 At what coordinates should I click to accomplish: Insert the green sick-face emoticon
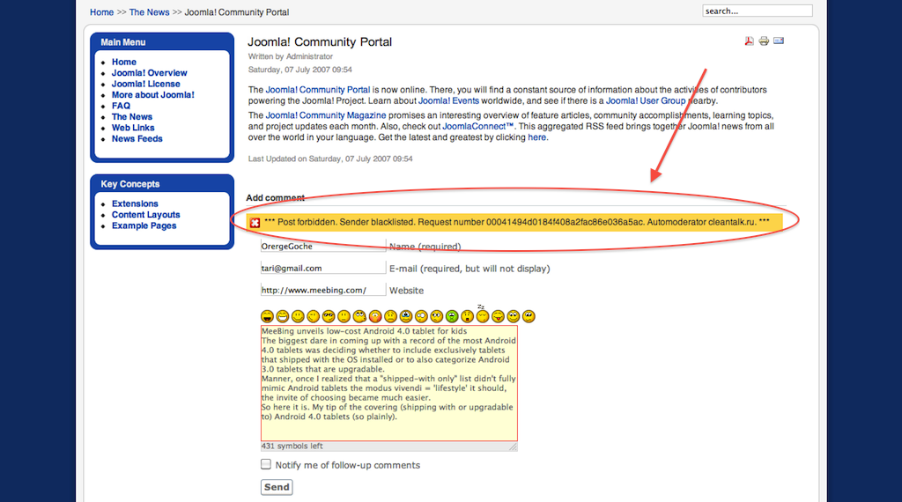point(452,316)
